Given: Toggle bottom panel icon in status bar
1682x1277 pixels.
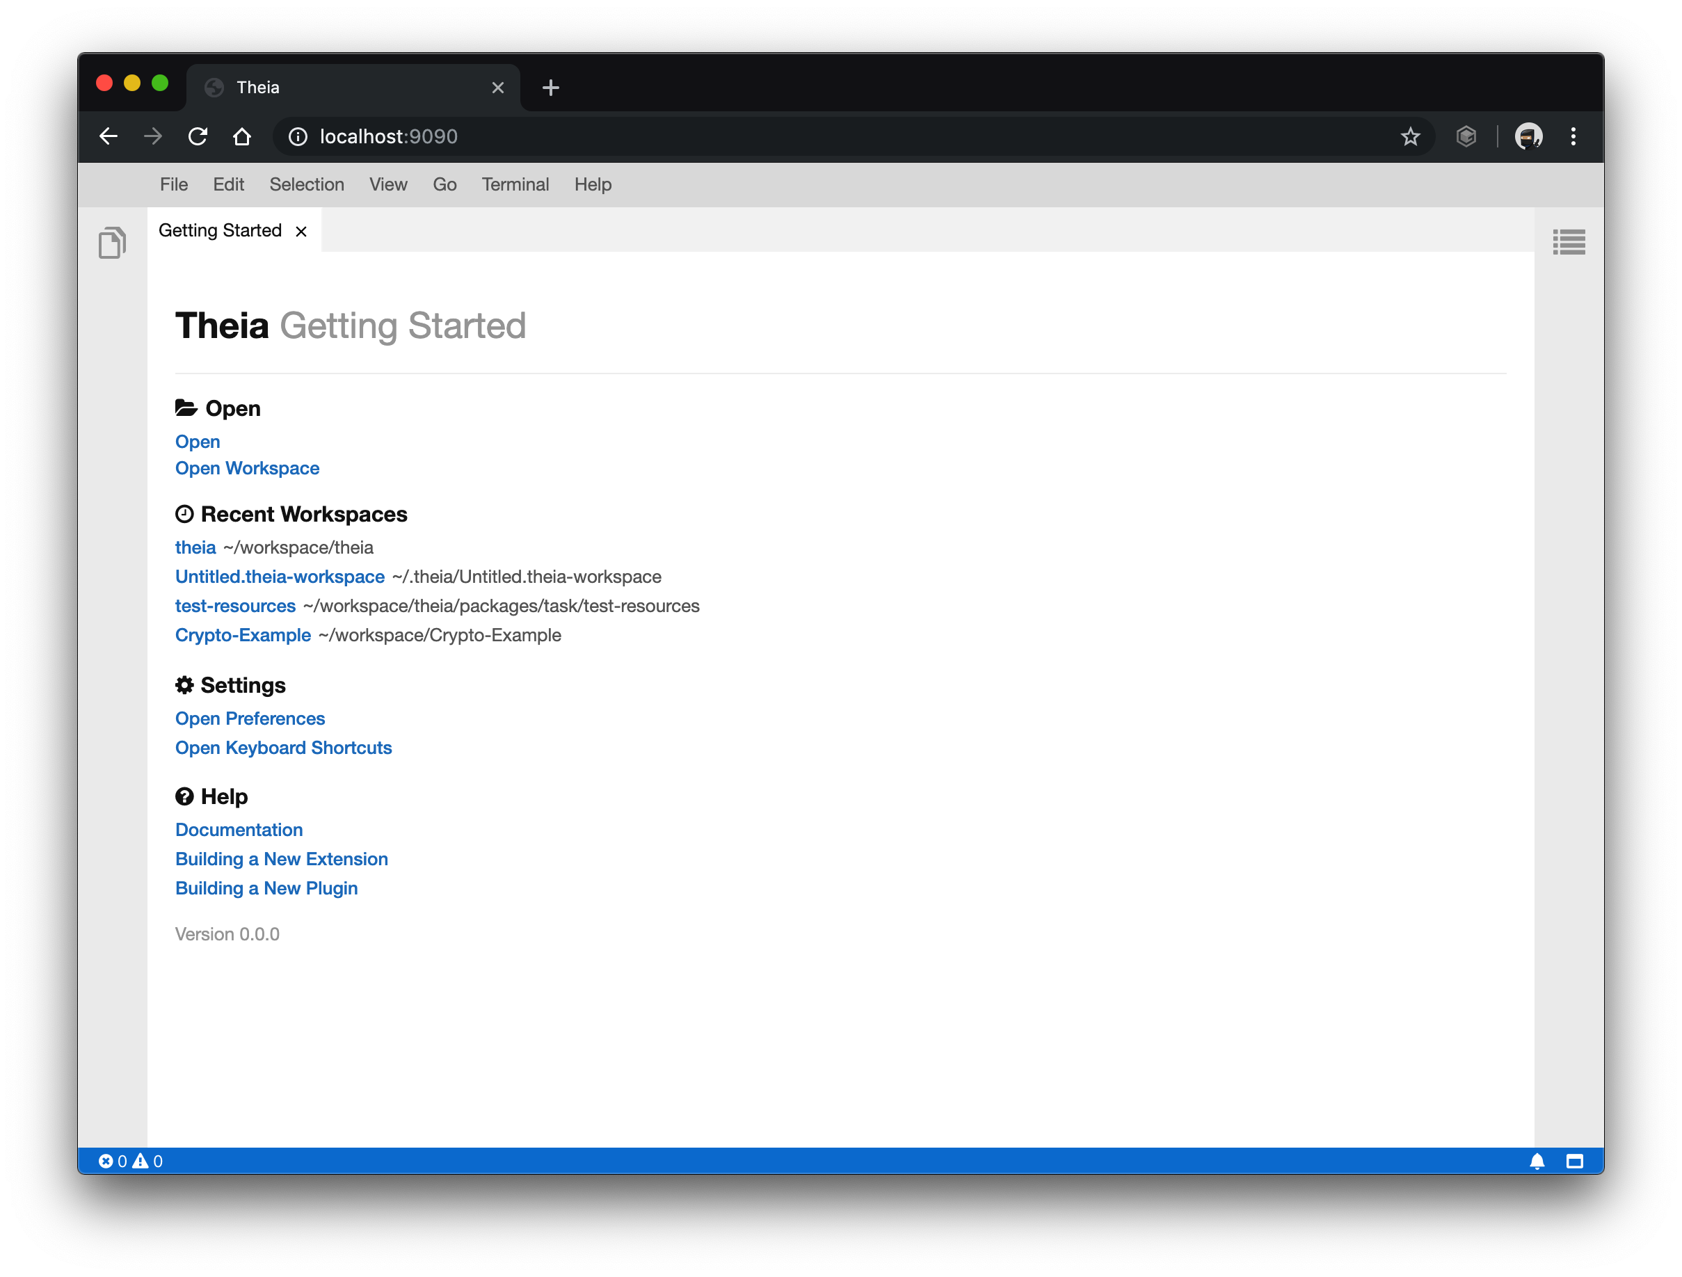Looking at the screenshot, I should point(1575,1161).
